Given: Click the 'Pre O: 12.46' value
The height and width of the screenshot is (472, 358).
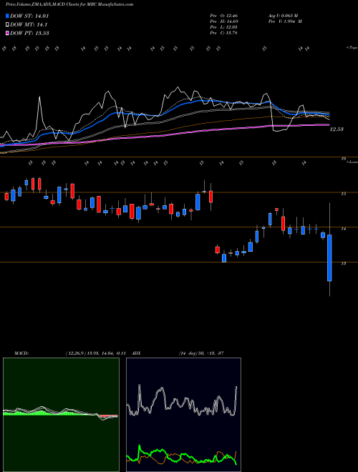Looking at the screenshot, I should click(x=223, y=15).
